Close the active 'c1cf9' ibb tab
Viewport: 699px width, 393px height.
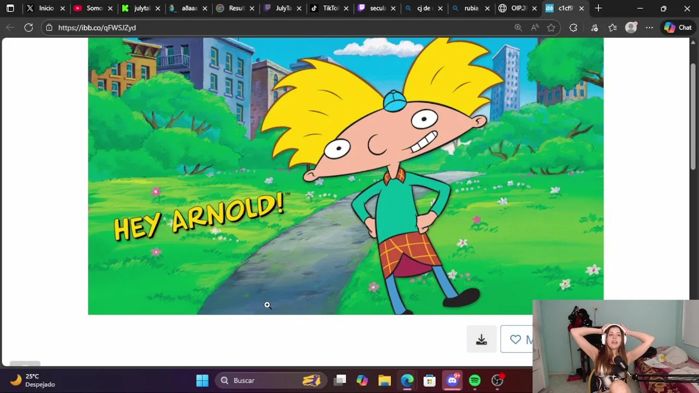point(582,8)
